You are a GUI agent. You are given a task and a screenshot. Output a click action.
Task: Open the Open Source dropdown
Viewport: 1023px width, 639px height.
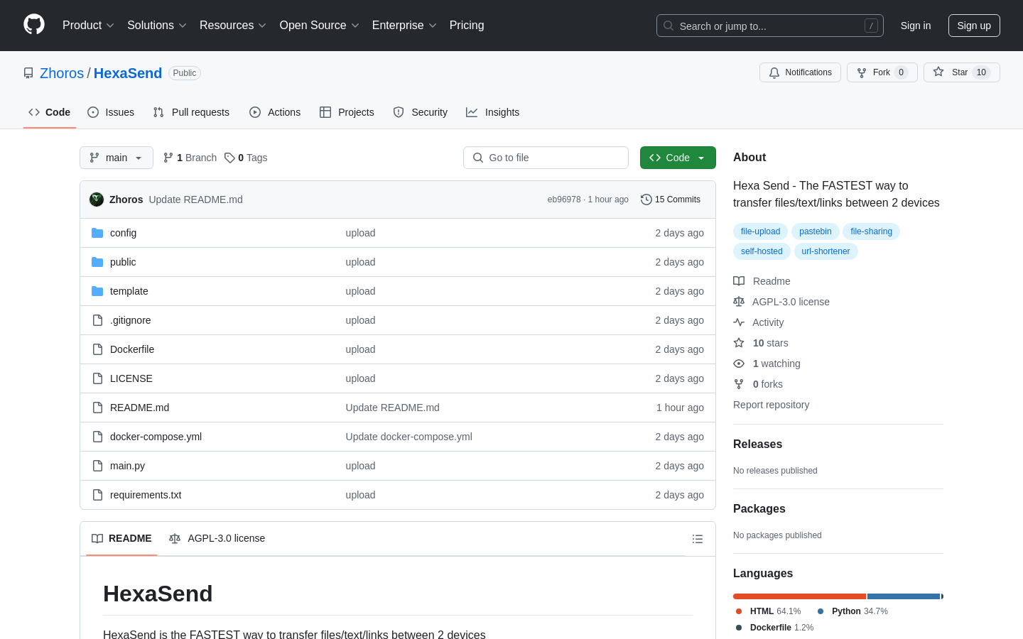320,26
